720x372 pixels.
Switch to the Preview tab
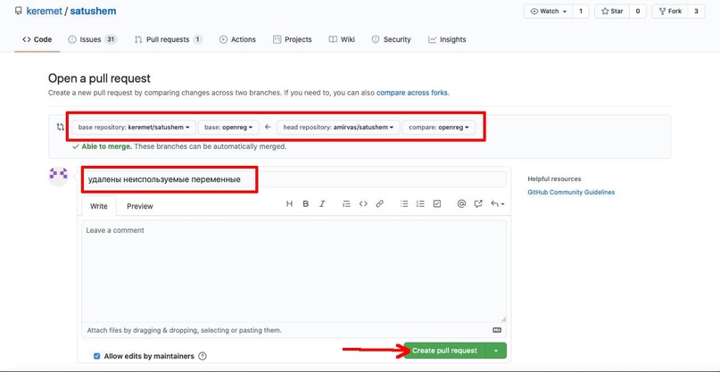pyautogui.click(x=139, y=206)
